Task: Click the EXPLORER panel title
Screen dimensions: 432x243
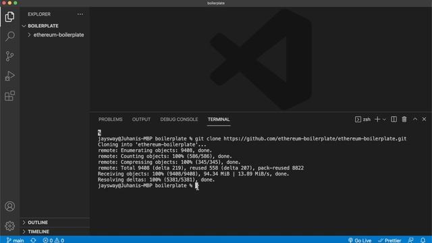Action: click(x=39, y=14)
